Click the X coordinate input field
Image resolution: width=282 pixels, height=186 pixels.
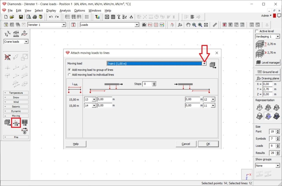tap(268, 84)
